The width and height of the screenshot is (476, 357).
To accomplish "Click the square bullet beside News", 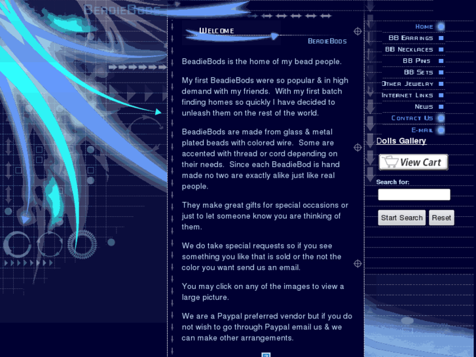I will tap(441, 107).
